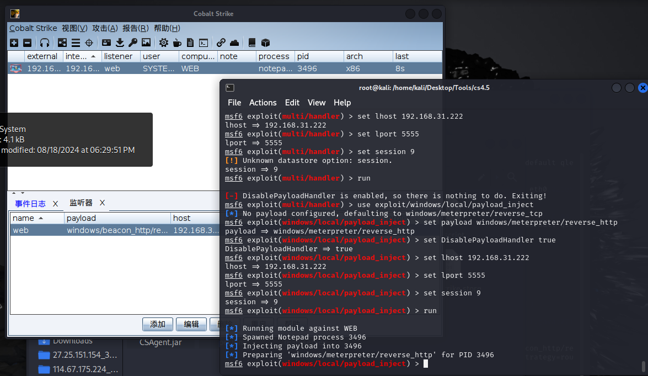Open the 114.67.175.224 folder

(78, 369)
